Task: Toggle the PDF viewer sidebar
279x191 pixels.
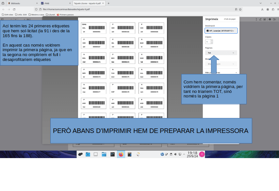Action: pyautogui.click(x=2, y=19)
